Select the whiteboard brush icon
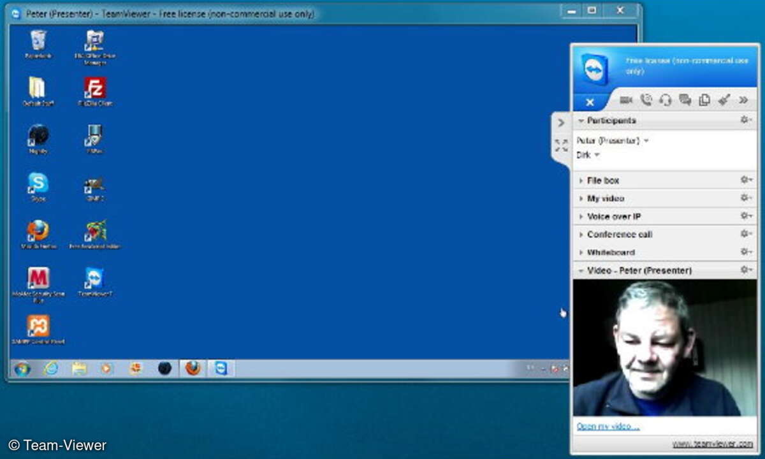Image resolution: width=765 pixels, height=459 pixels. click(724, 100)
